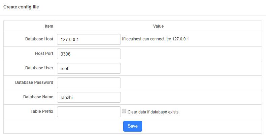Image resolution: width=266 pixels, height=137 pixels.
Task: Click the Database Host input field
Action: [x=89, y=39]
